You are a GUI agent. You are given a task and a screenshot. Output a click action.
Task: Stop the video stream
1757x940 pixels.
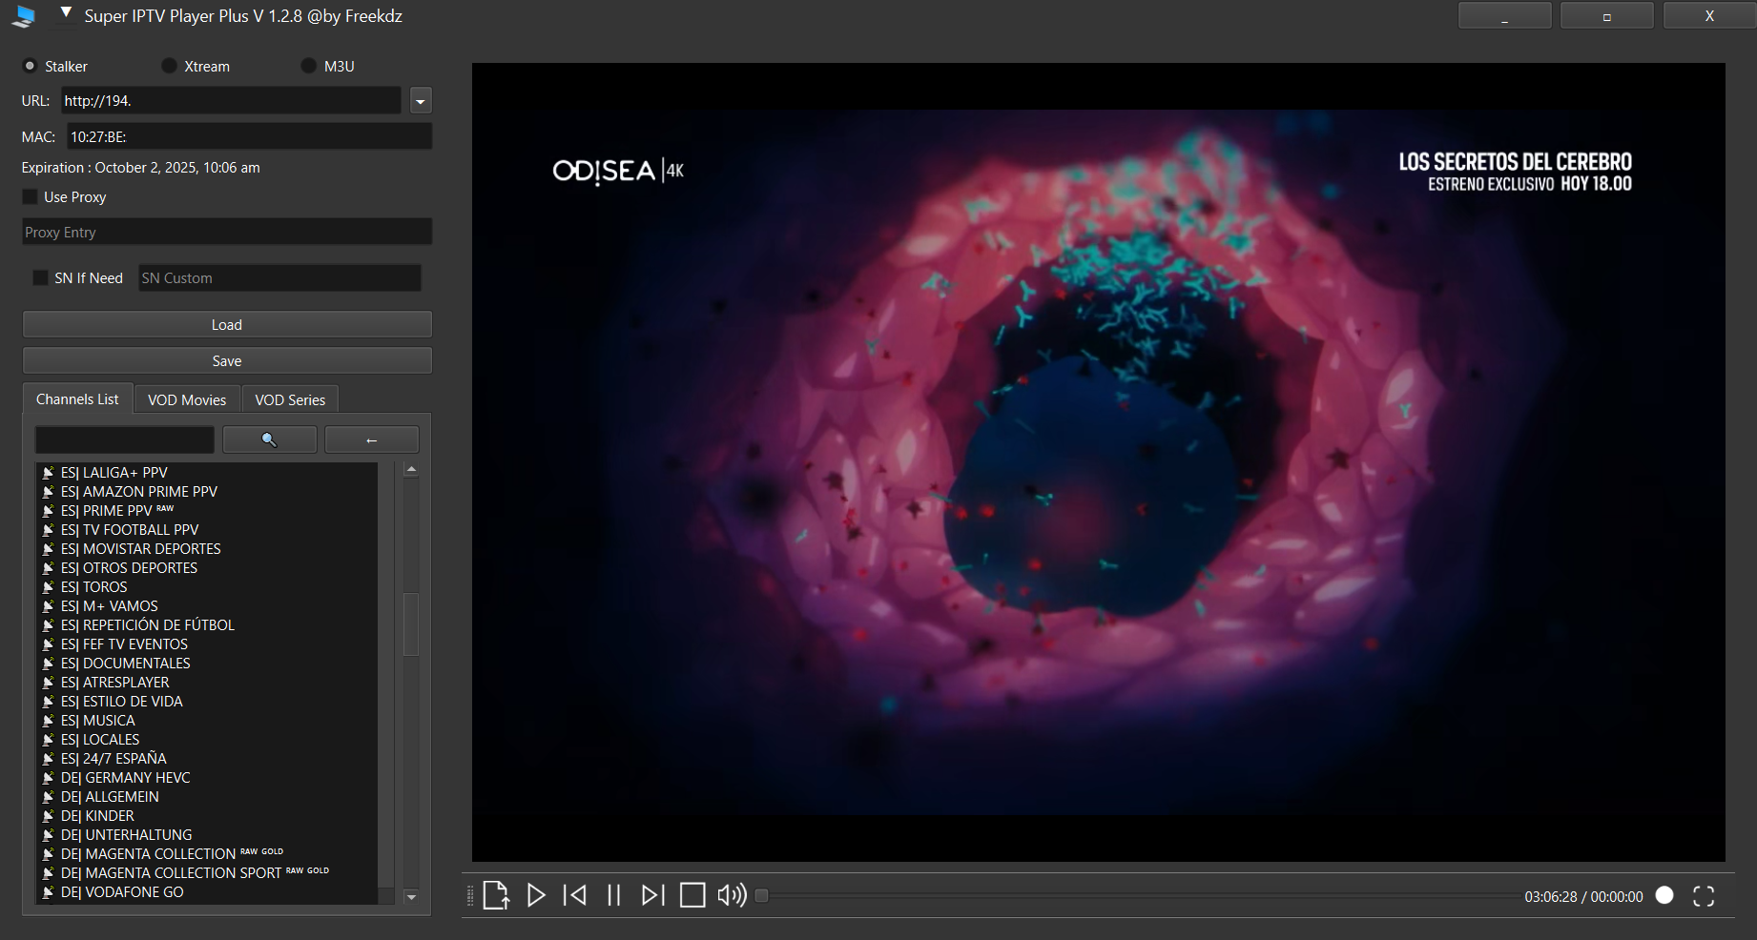(692, 895)
